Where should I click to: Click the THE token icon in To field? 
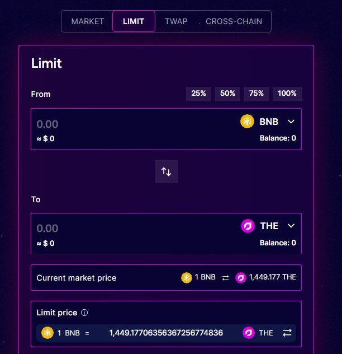pyautogui.click(x=248, y=226)
